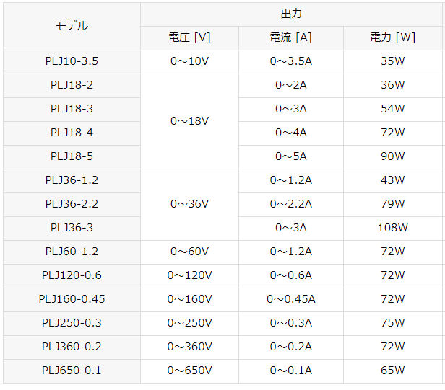Click the PLJ18-4 model cell
Image resolution: width=445 pixels, height=390 pixels.
pyautogui.click(x=72, y=133)
